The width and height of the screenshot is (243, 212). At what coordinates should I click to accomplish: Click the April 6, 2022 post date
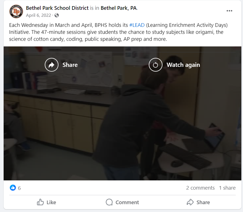tap(38, 15)
